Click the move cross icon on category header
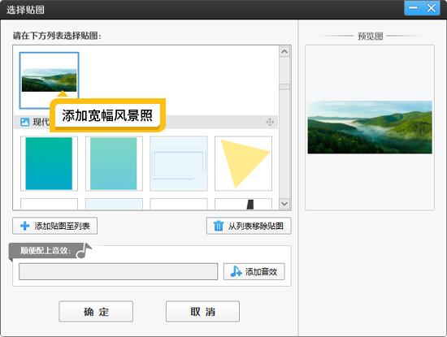 [270, 122]
